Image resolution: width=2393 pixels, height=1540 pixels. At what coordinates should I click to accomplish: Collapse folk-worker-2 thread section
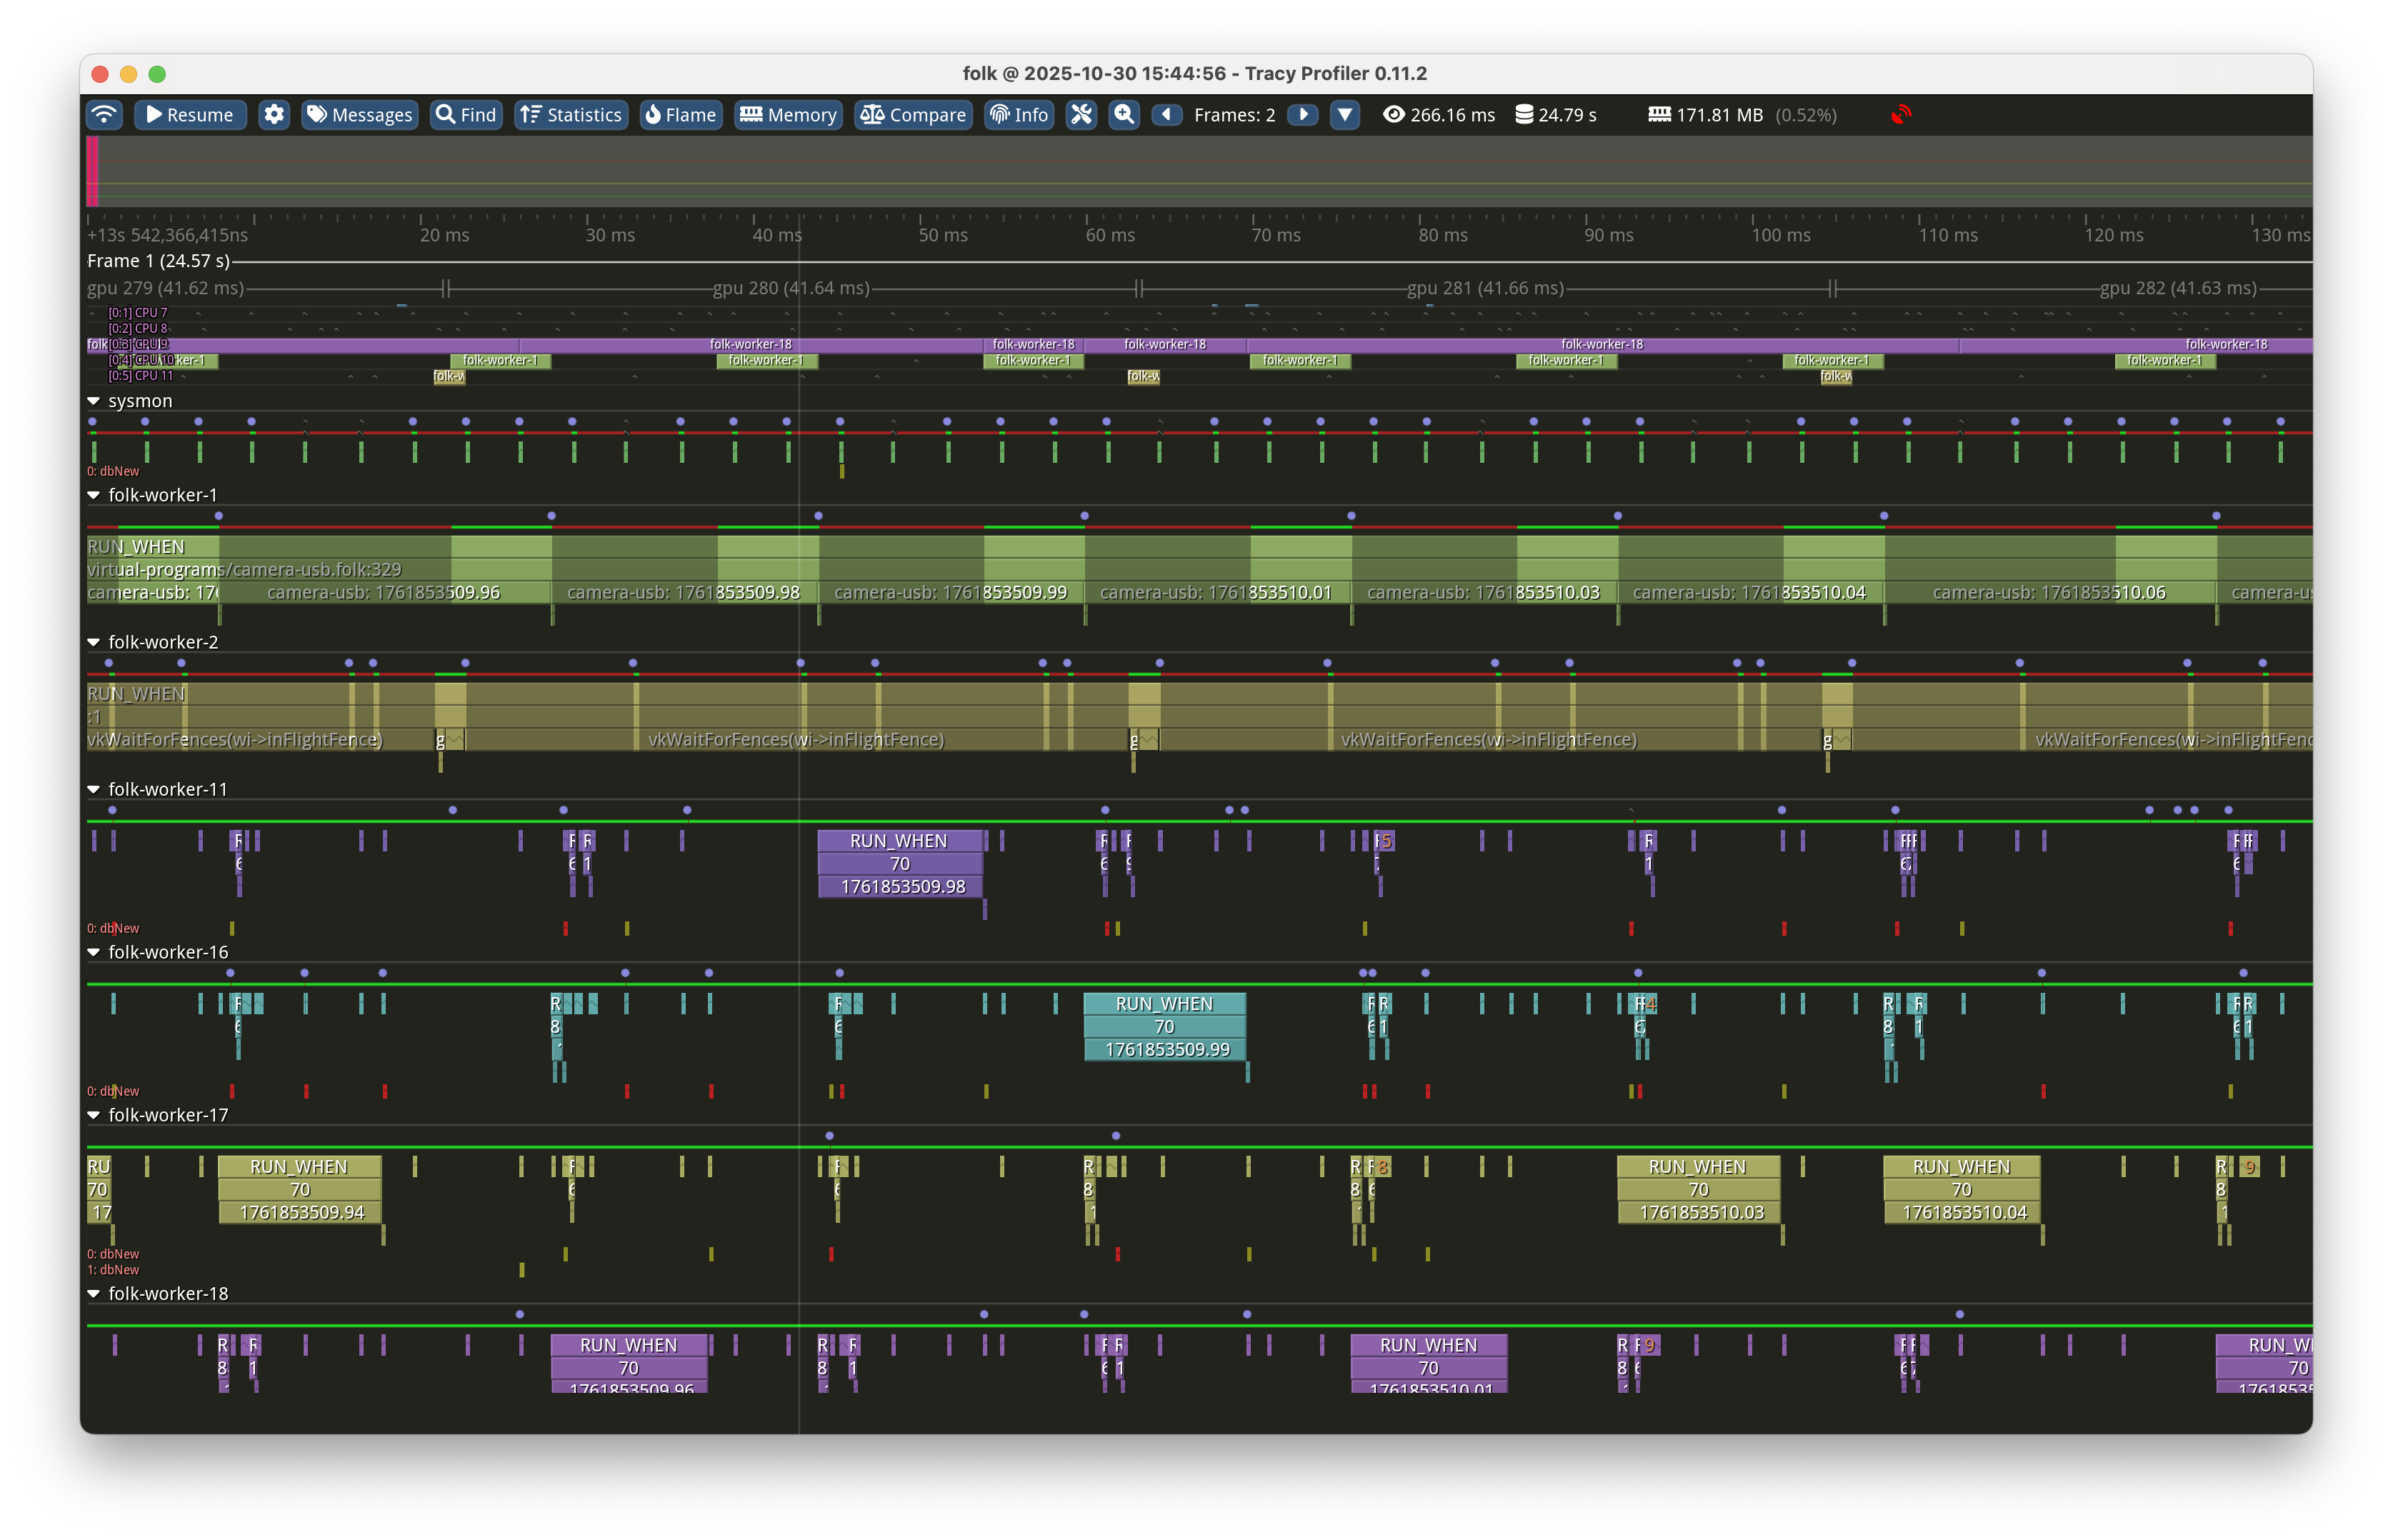(94, 642)
